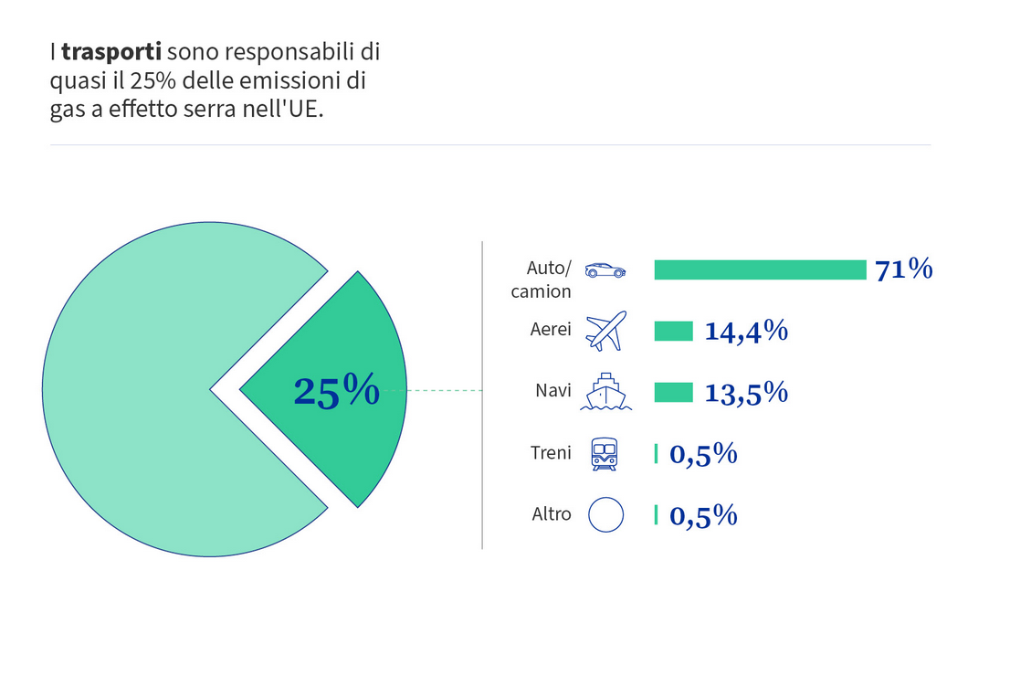Select the Aerei 14,4% bar

pyautogui.click(x=673, y=331)
